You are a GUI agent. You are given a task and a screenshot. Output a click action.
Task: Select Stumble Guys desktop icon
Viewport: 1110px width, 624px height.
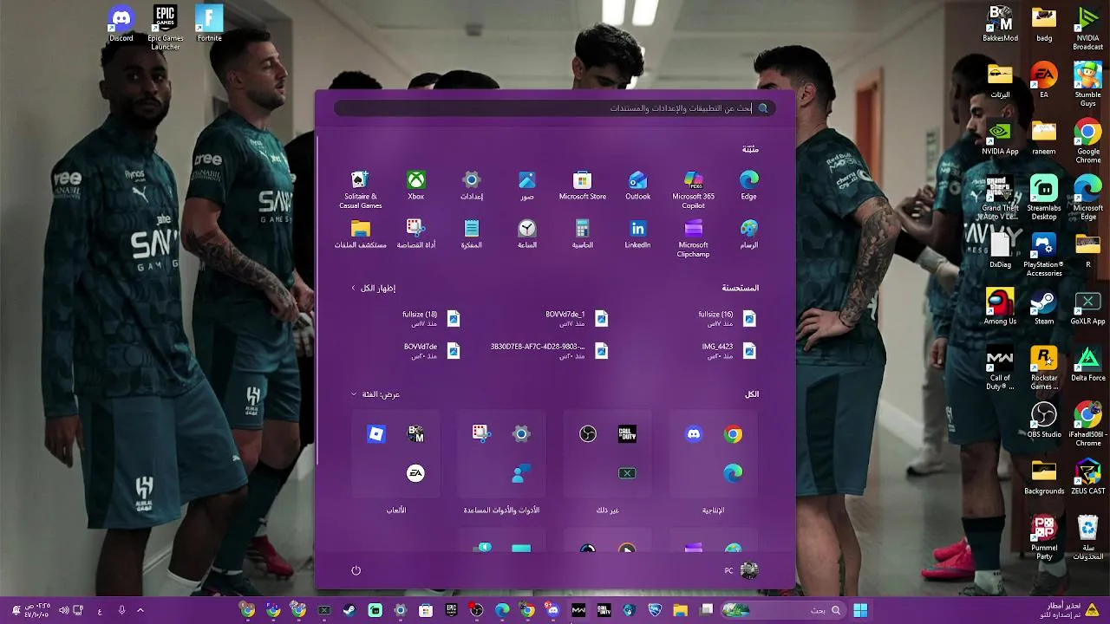click(x=1087, y=83)
